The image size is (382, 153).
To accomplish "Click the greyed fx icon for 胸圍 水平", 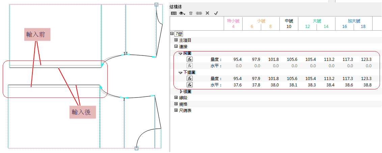I will [190, 66].
